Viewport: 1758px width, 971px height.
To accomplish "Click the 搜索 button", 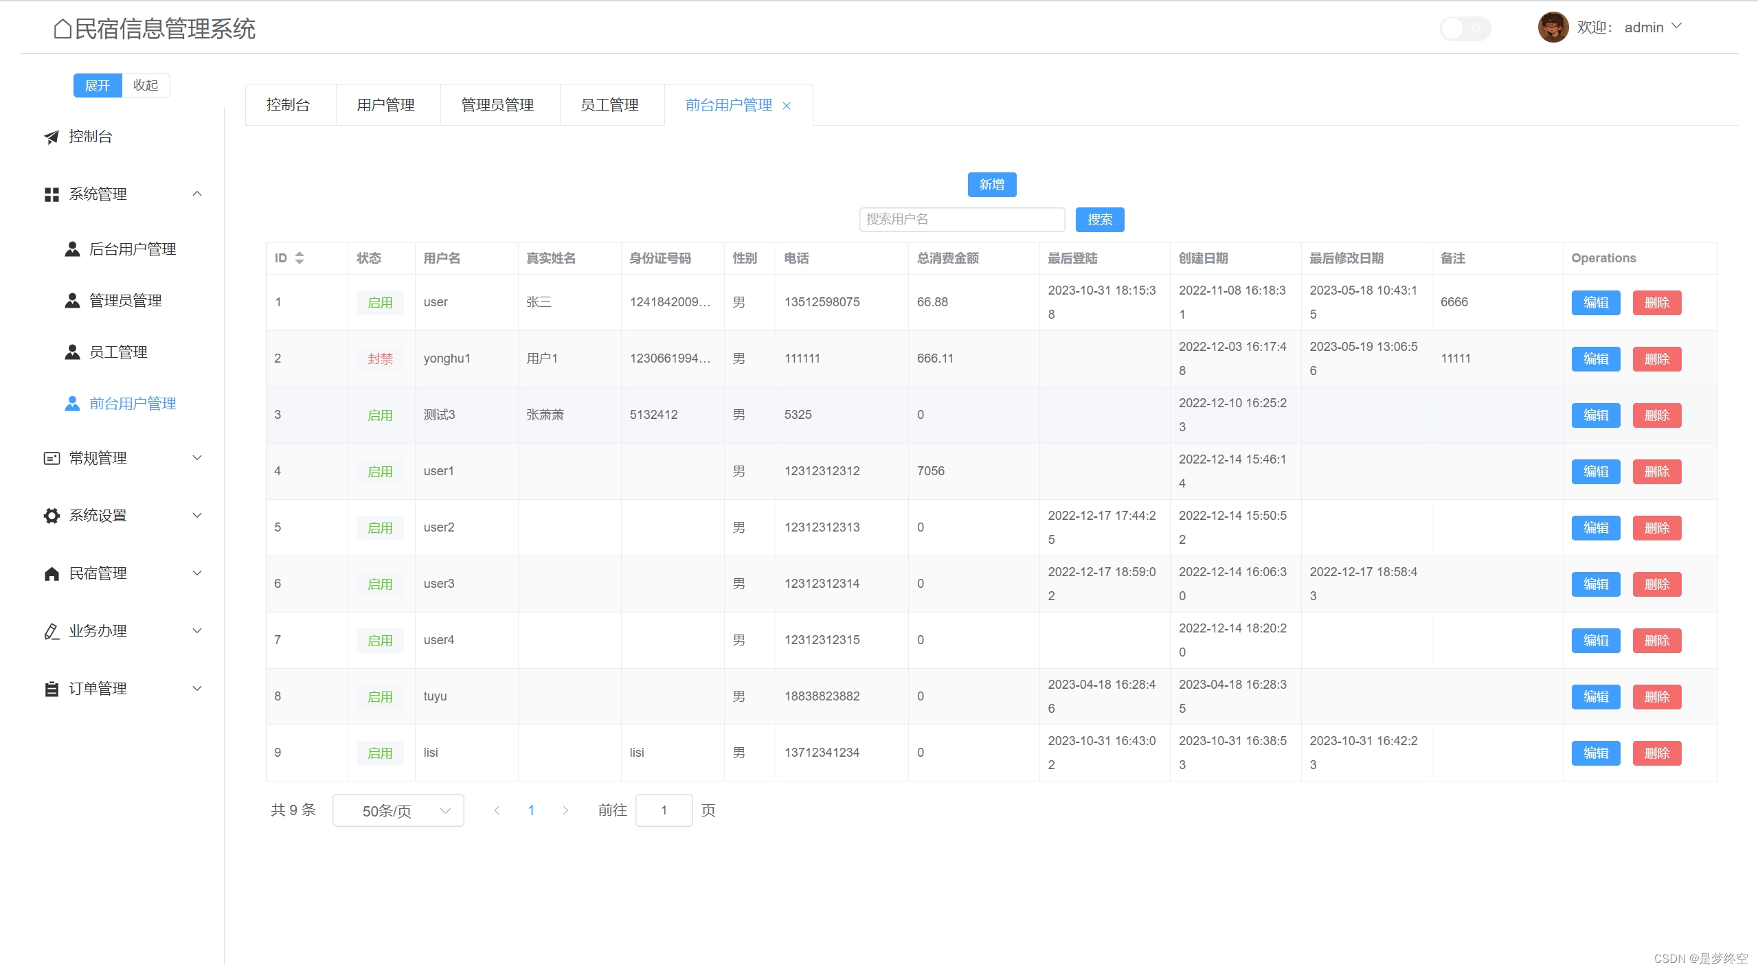I will [1100, 220].
